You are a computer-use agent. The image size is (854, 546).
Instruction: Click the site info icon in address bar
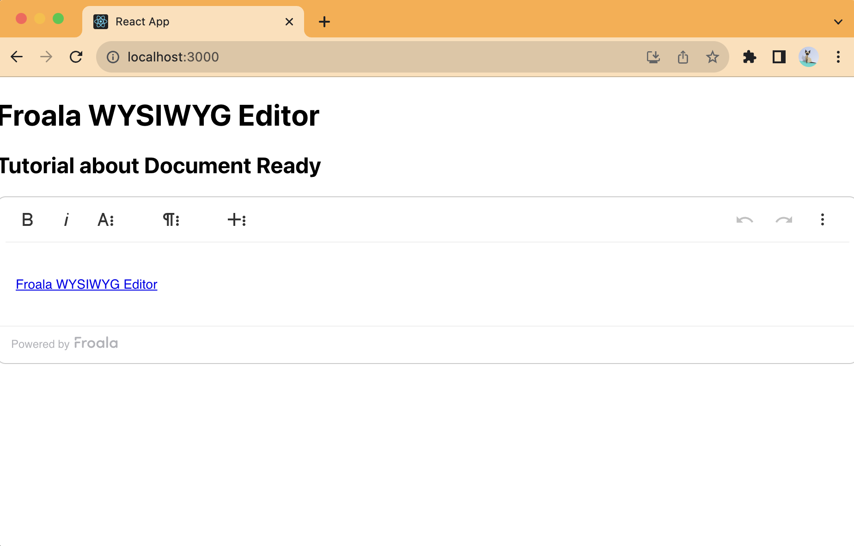tap(112, 57)
